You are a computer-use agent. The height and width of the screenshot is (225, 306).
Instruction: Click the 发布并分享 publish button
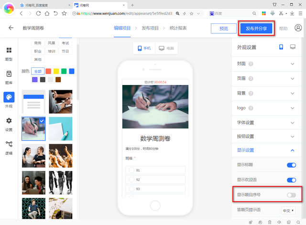pyautogui.click(x=256, y=29)
